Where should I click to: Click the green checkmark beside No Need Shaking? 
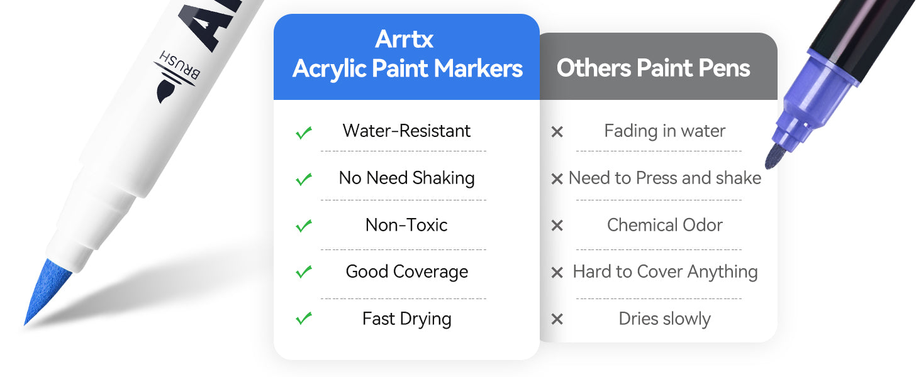click(x=304, y=179)
